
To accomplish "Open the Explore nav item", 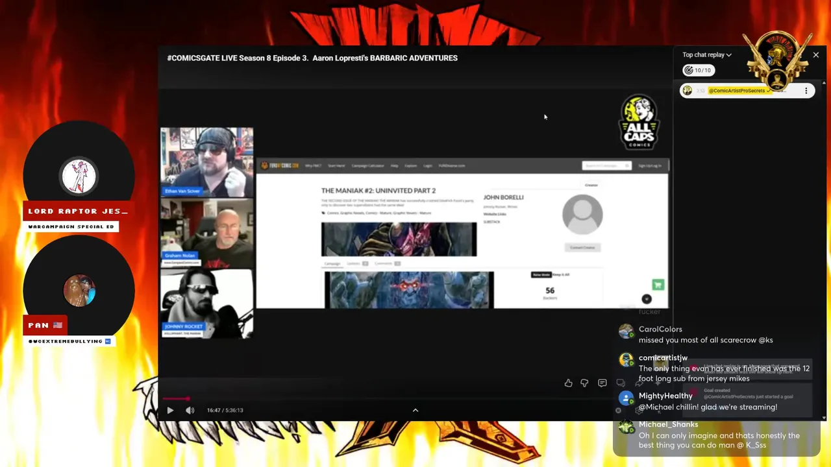I will tap(411, 165).
